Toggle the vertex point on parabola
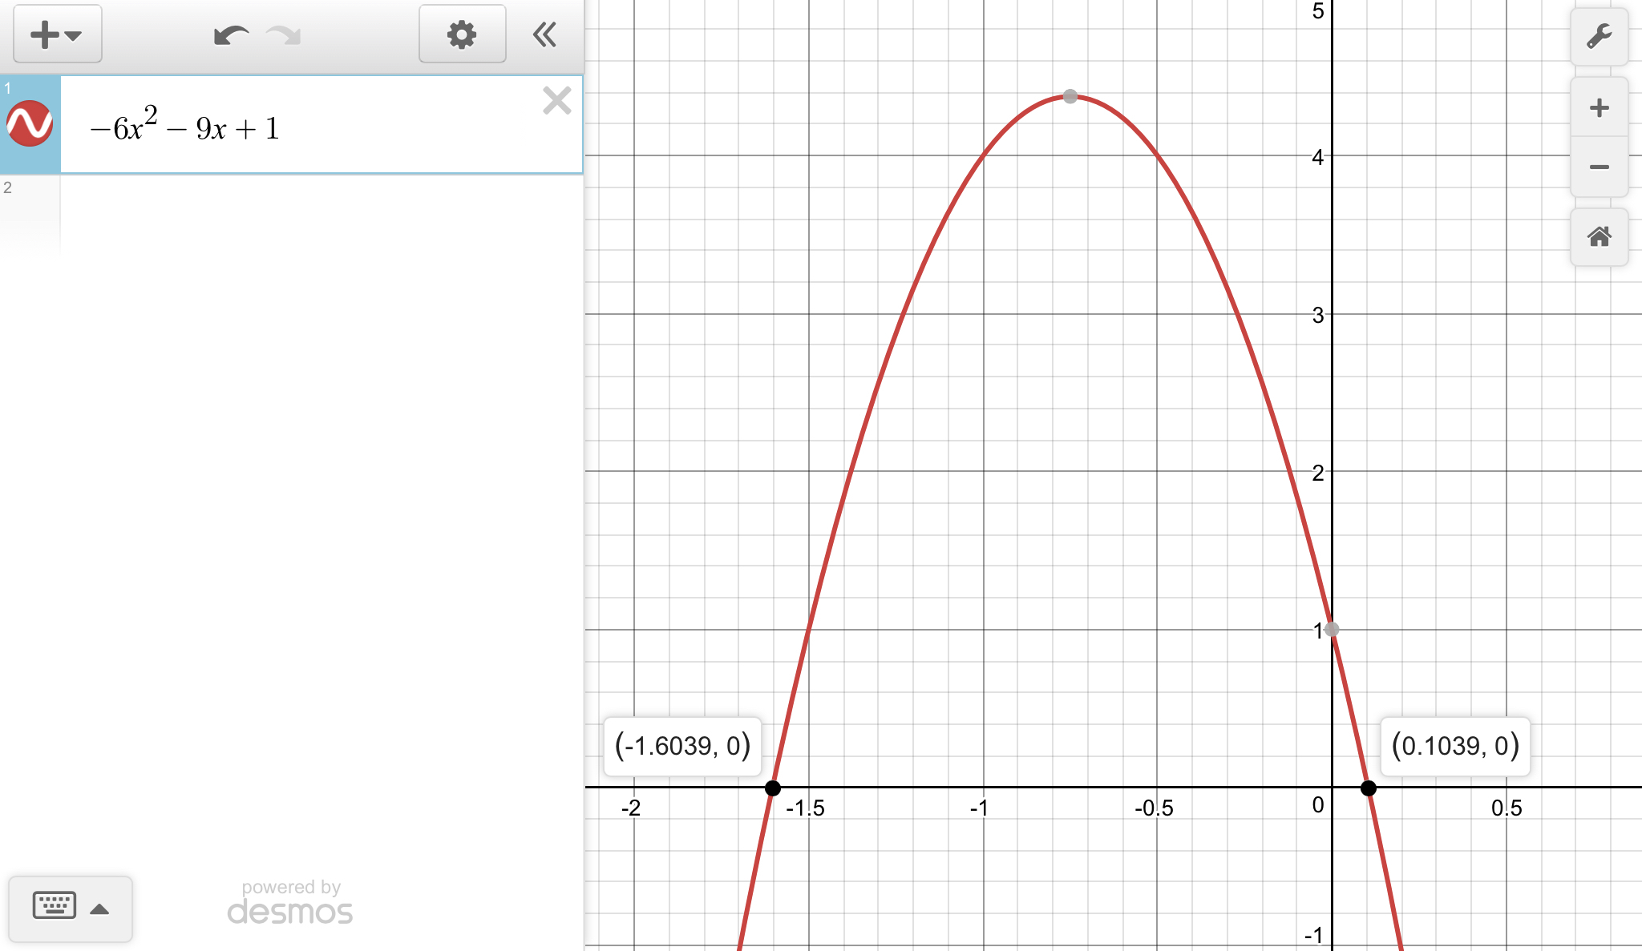The height and width of the screenshot is (951, 1642). pyautogui.click(x=1070, y=96)
